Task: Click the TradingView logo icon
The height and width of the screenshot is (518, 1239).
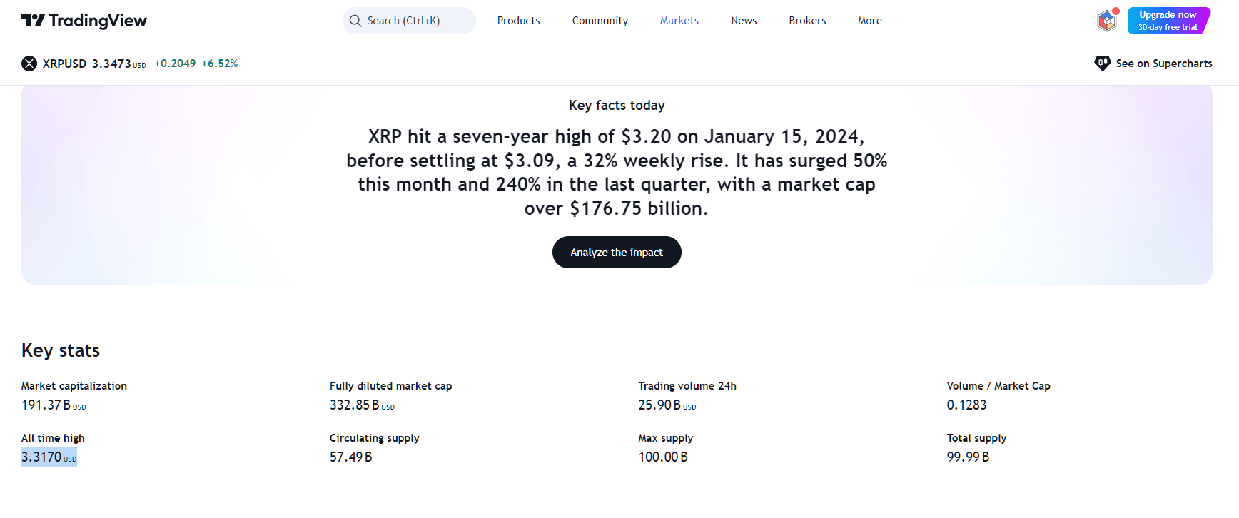Action: coord(33,21)
